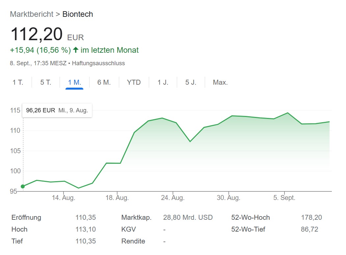The width and height of the screenshot is (346, 255).
Task: Click the green upward arrow icon
Action: pos(76,50)
